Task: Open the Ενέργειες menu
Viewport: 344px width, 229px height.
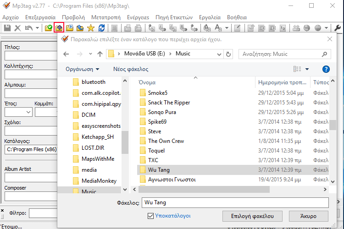Action: 138,17
